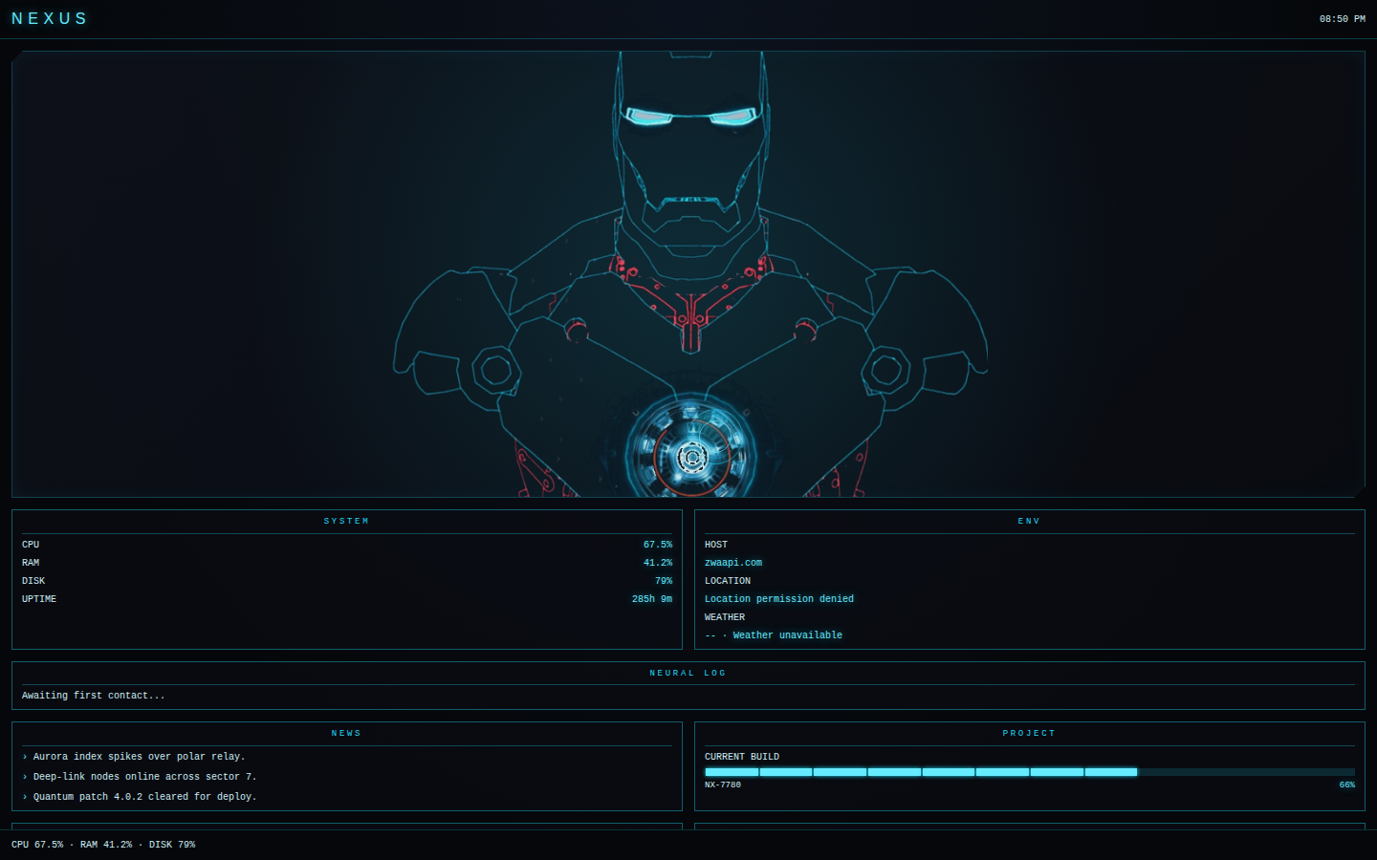Screen dimensions: 1377x860
Task: Click the Iron Man hologram image
Action: pyautogui.click(x=688, y=274)
